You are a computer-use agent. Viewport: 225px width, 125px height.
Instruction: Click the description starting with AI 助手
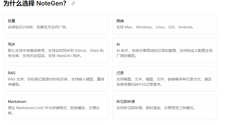click(165, 53)
